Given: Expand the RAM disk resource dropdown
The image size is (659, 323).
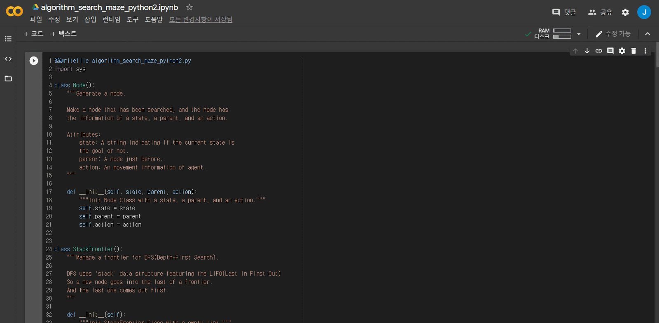Looking at the screenshot, I should point(579,34).
